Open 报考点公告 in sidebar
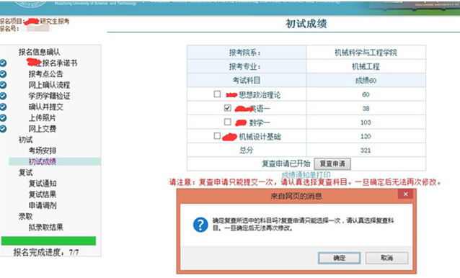The width and height of the screenshot is (460, 278). 45,73
